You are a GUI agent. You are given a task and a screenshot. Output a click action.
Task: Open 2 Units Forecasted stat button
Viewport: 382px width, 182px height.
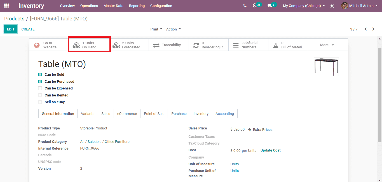point(129,45)
